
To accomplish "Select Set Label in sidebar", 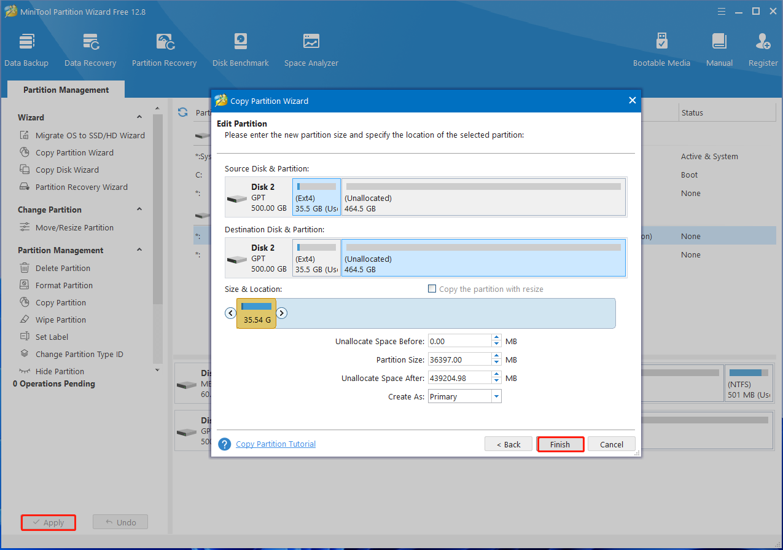I will coord(44,337).
